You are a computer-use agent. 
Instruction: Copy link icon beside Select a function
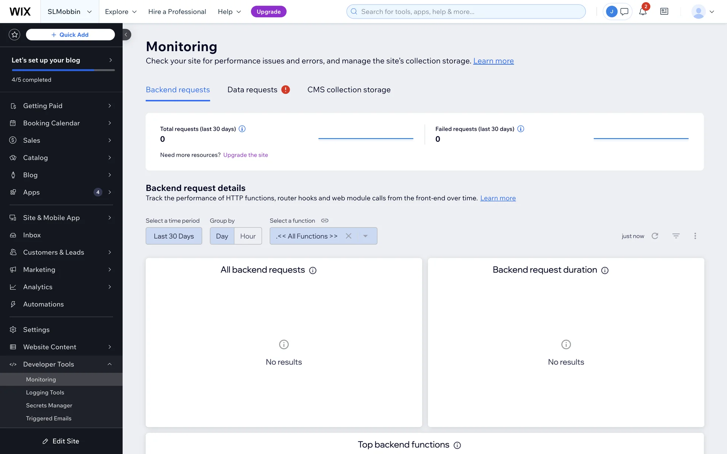pyautogui.click(x=325, y=221)
